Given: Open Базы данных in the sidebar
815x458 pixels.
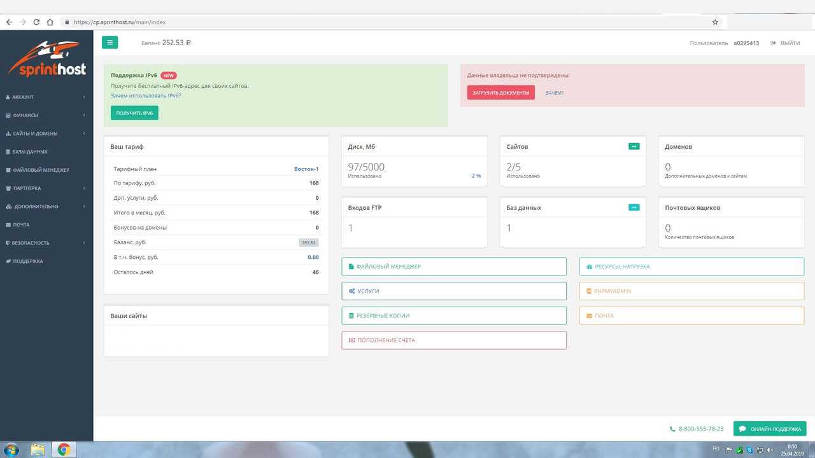Looking at the screenshot, I should pos(30,152).
